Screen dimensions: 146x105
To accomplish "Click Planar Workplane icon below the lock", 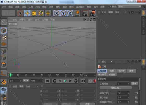I will [x=4, y=97].
